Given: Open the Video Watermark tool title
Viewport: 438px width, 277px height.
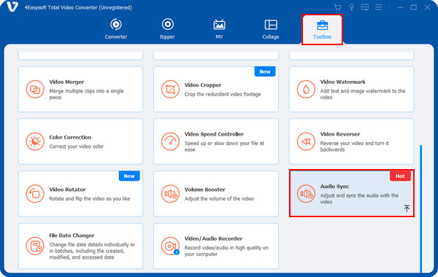Looking at the screenshot, I should (x=343, y=82).
